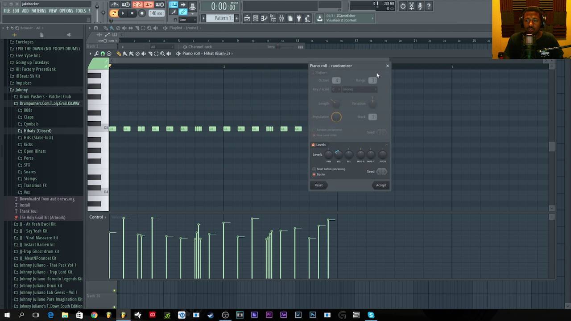The image size is (571, 321).
Task: Open the Mixer from the main toolbar
Action: [281, 18]
